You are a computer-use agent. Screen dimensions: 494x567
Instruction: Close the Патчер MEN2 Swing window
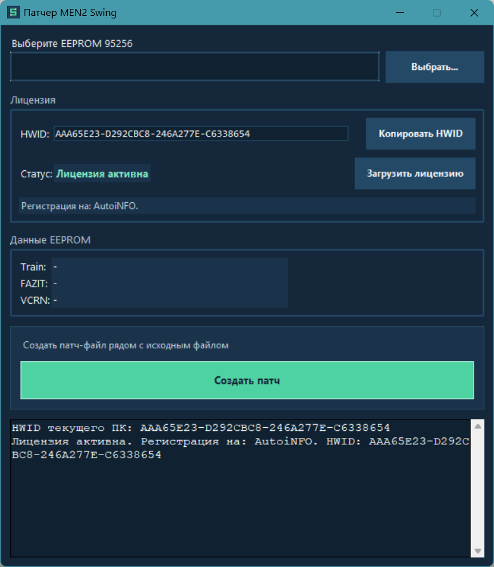click(x=474, y=13)
